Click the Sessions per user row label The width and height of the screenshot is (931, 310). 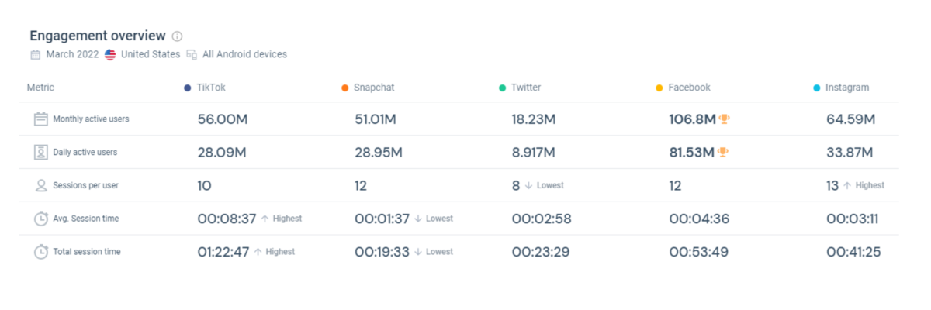(x=85, y=186)
